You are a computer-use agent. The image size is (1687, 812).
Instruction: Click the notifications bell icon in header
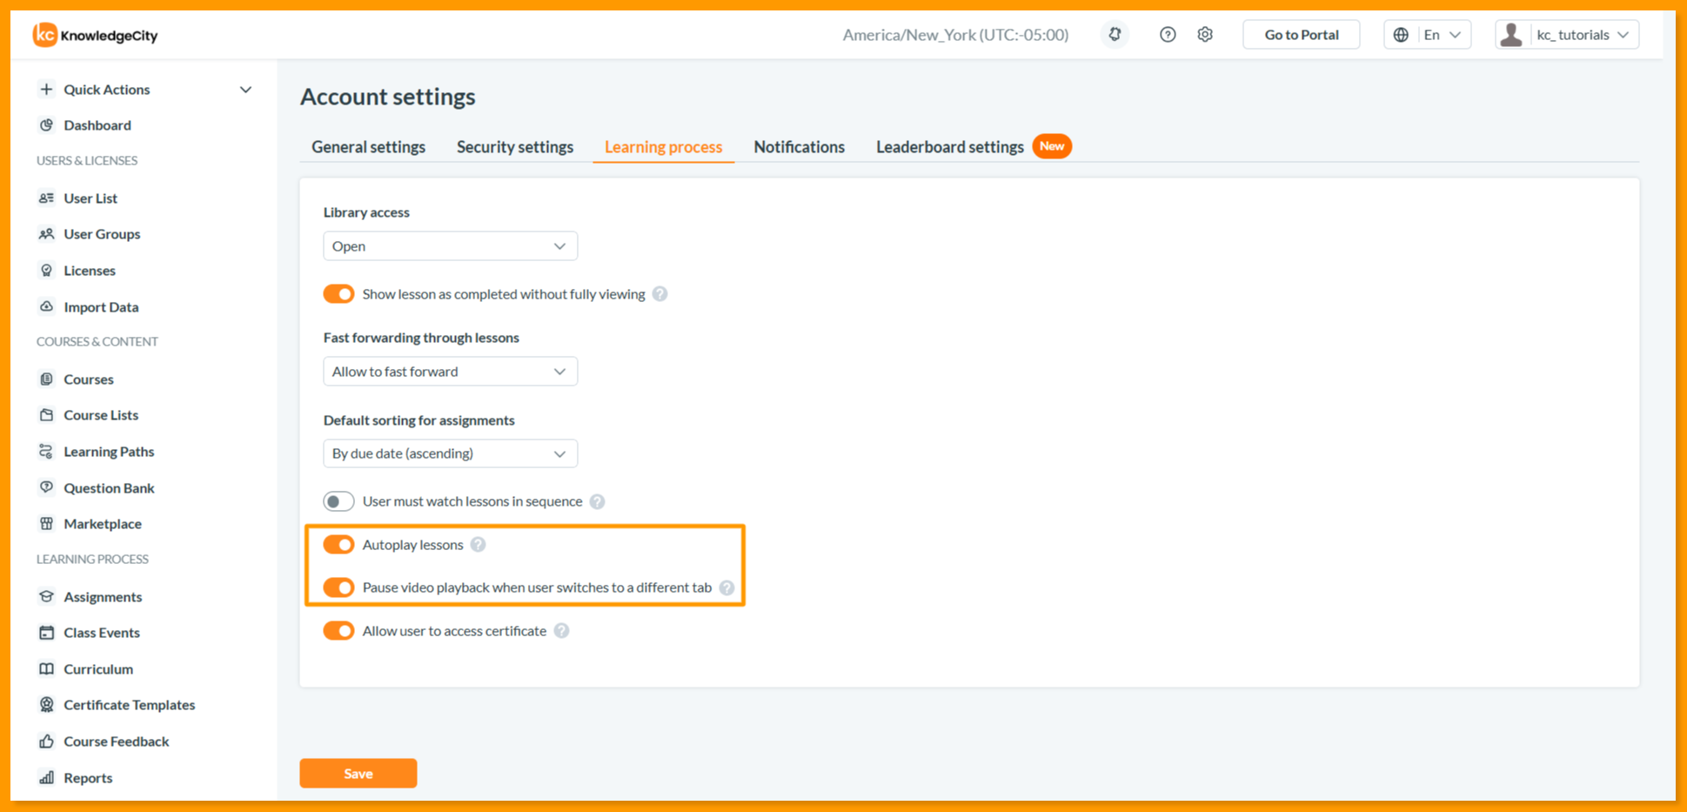[1115, 35]
